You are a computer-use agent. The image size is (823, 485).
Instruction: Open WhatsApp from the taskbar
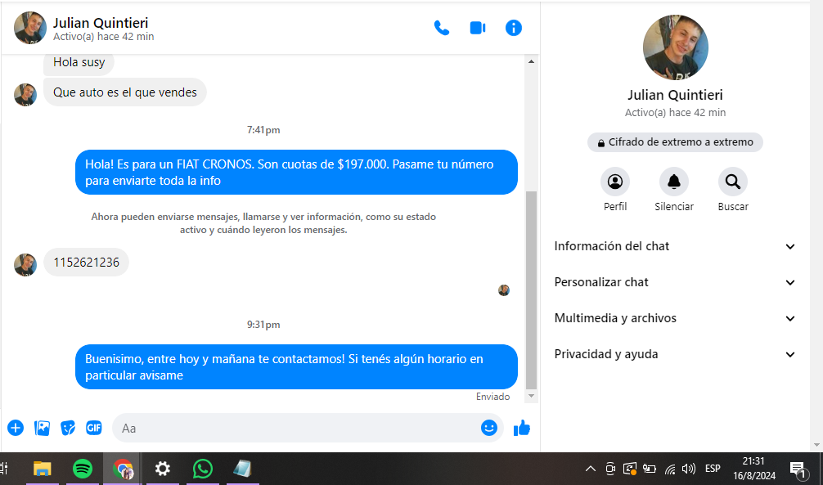point(203,469)
